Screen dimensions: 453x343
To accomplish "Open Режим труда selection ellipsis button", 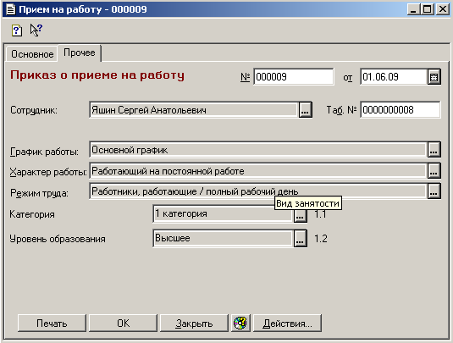I will click(434, 191).
